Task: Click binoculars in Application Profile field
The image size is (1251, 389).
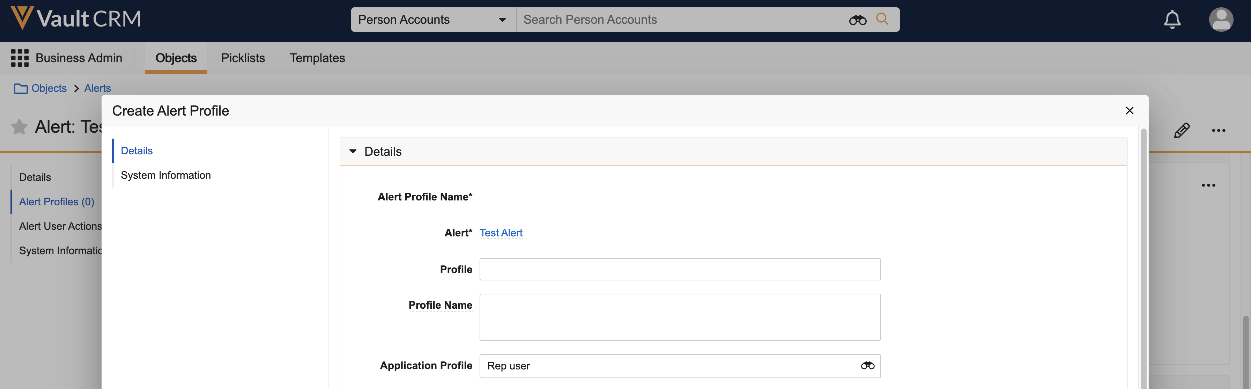Action: 867,366
